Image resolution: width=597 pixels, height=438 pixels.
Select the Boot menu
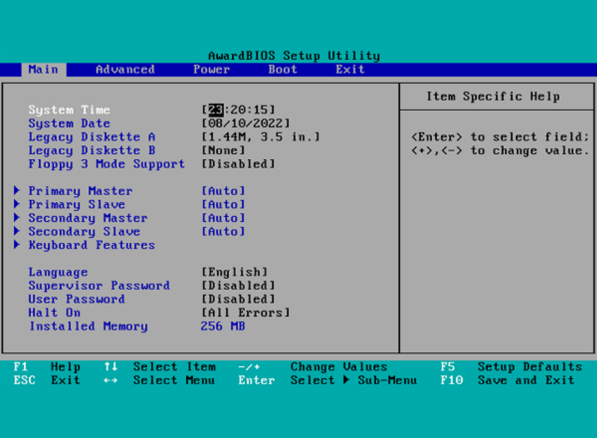(282, 69)
